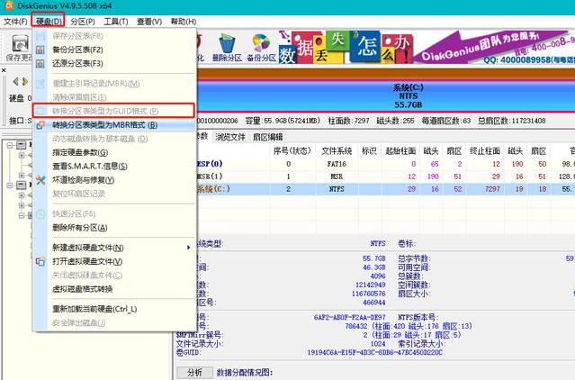The image size is (575, 380).
Task: Select 指定硬盘参数(G) menu entry
Action: 113,152
